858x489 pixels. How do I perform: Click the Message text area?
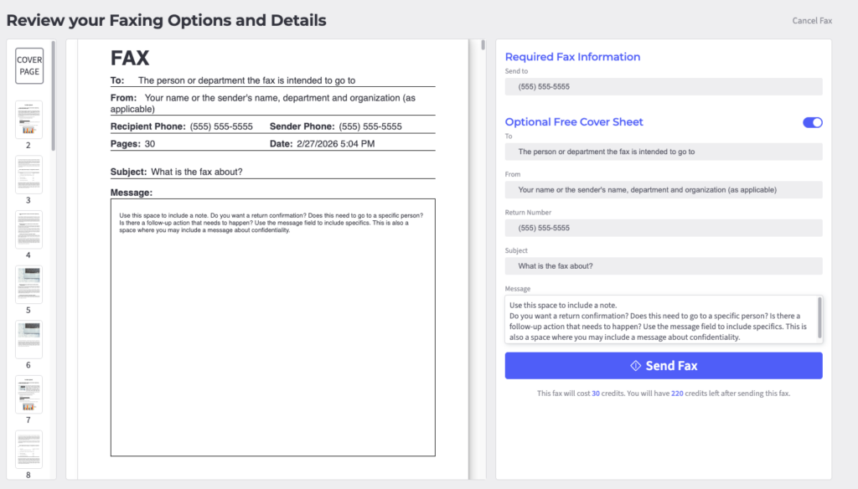(658, 318)
